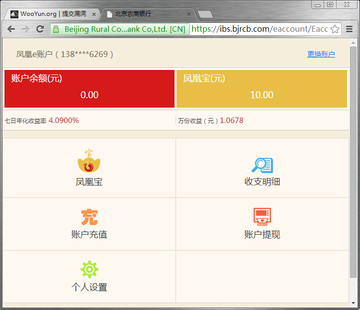This screenshot has height=310, width=360.
Task: Open a new tab button
Action: (205, 14)
